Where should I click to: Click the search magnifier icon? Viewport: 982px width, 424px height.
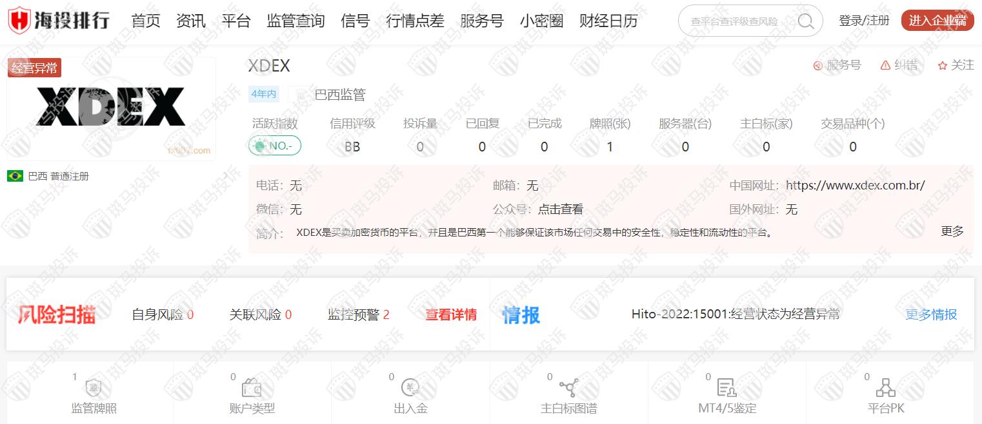[806, 21]
